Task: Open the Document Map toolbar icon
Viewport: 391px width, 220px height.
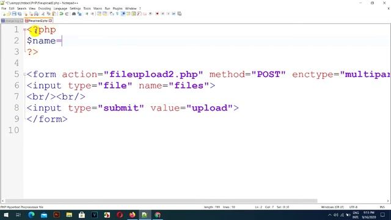Action: [134, 13]
